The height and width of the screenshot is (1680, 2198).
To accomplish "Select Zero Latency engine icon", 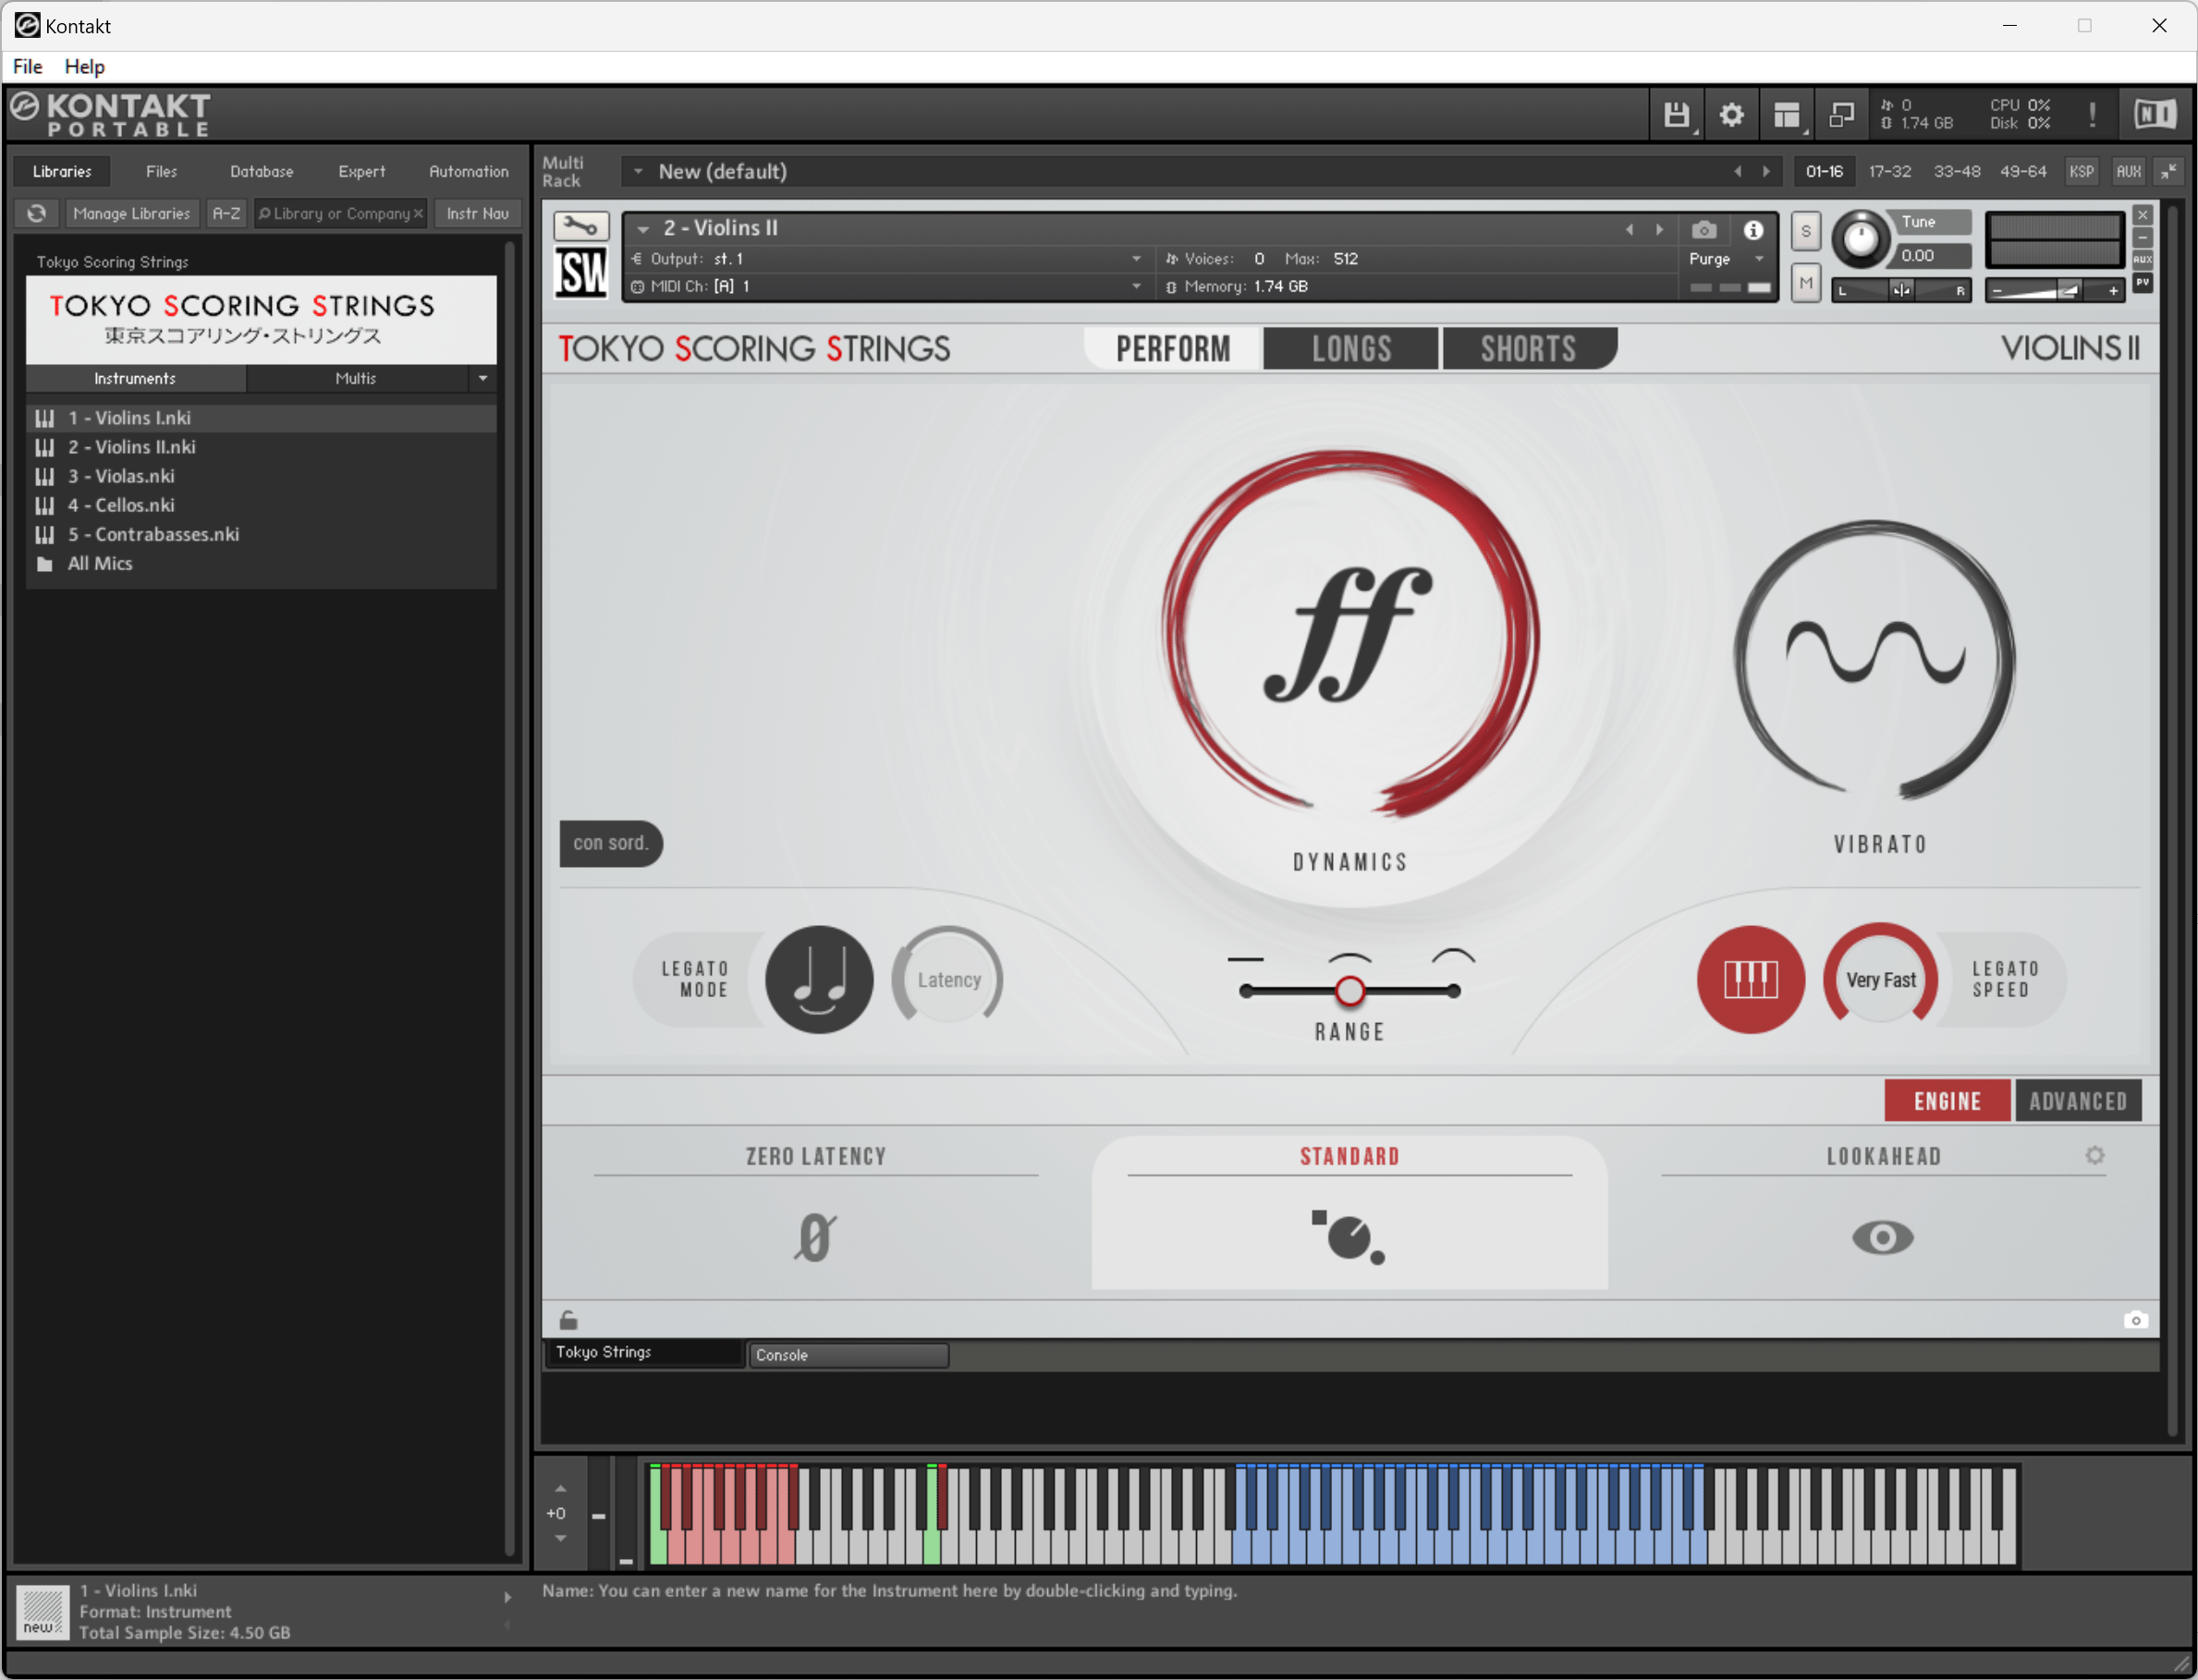I will [815, 1237].
